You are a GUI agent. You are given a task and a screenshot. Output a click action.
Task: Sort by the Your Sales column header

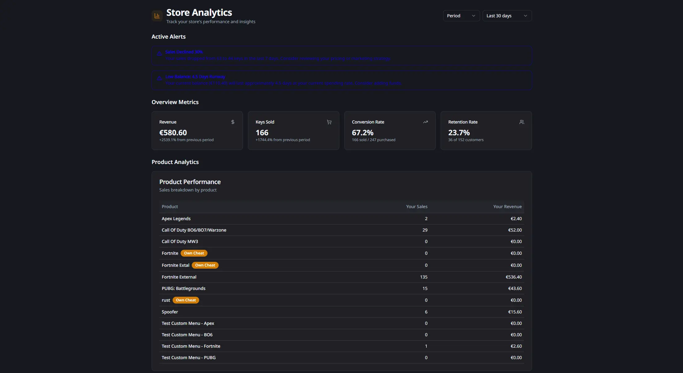(417, 207)
